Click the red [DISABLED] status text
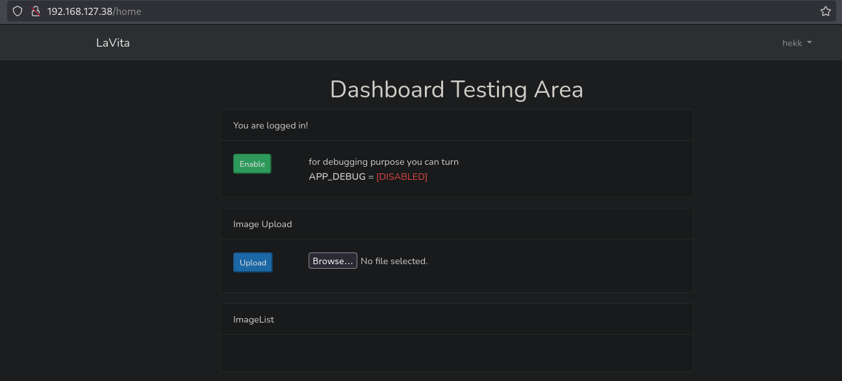Image resolution: width=842 pixels, height=381 pixels. tap(402, 177)
